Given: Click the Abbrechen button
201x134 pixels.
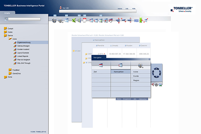Looking at the screenshot, I should click(x=143, y=99).
